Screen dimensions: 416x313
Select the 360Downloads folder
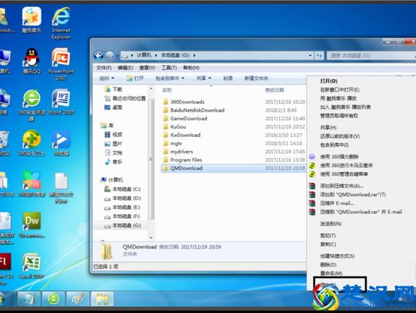[x=187, y=102]
